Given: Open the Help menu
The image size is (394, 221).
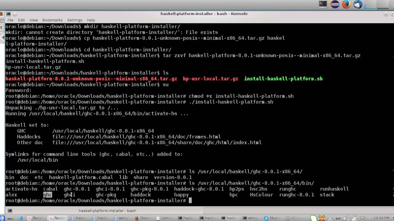Looking at the screenshot, I should (x=91, y=20).
